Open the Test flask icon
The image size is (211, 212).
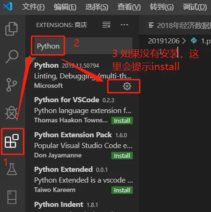[x=12, y=169]
